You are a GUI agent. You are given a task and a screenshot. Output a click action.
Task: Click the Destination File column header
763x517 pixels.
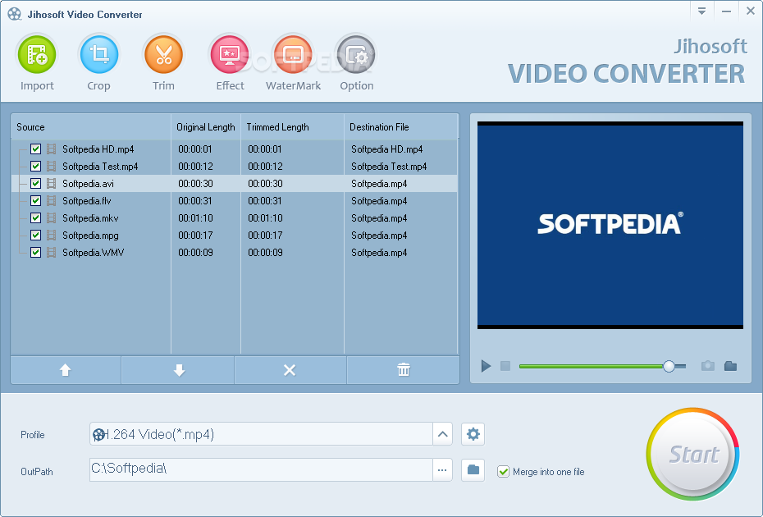pos(401,127)
